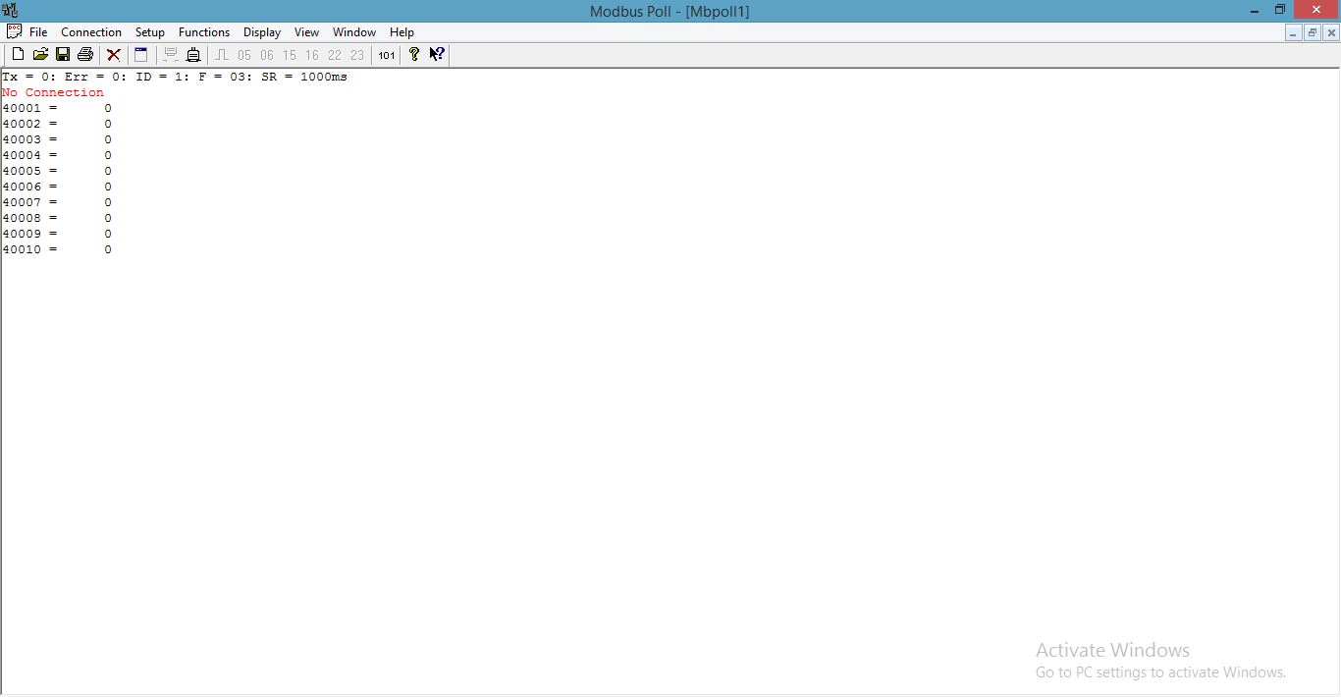
Task: Click the disconnect plug icon
Action: click(x=193, y=55)
